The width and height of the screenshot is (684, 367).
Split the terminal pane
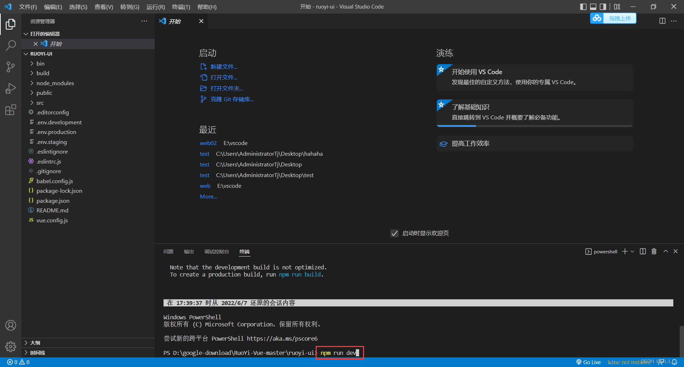point(643,252)
